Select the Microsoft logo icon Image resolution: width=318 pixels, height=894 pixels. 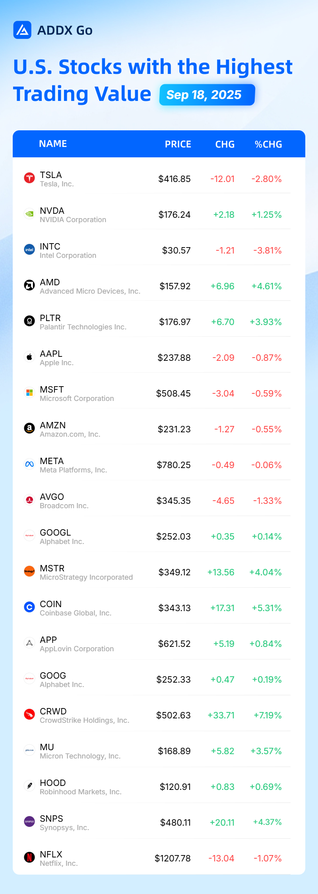pyautogui.click(x=29, y=393)
